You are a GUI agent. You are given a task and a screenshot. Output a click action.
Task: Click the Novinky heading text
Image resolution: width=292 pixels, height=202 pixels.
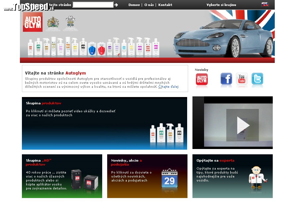coord(201,70)
